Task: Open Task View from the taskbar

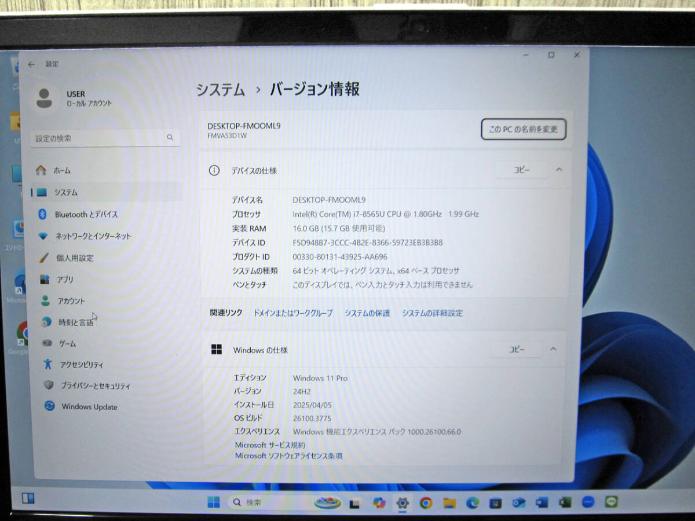Action: coord(355,503)
